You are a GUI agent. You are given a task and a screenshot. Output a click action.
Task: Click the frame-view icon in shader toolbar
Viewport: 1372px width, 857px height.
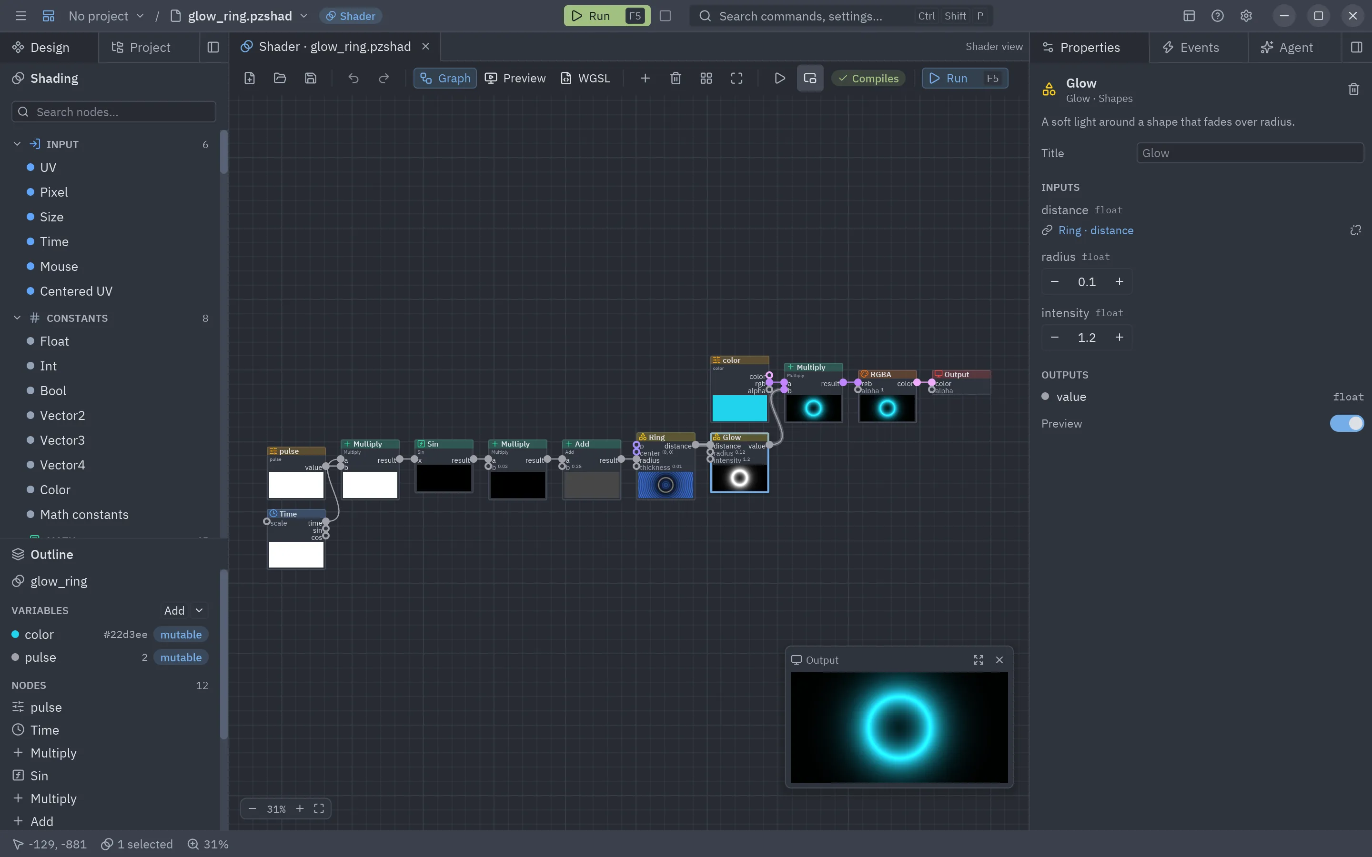point(736,78)
